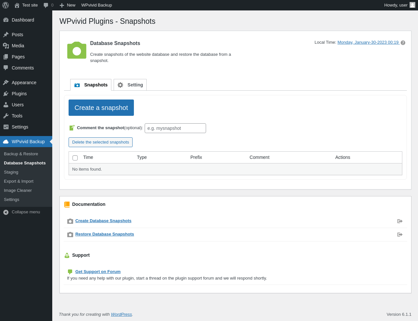418x321 pixels.
Task: Click the Comments icon in sidebar
Action: pyautogui.click(x=6, y=68)
